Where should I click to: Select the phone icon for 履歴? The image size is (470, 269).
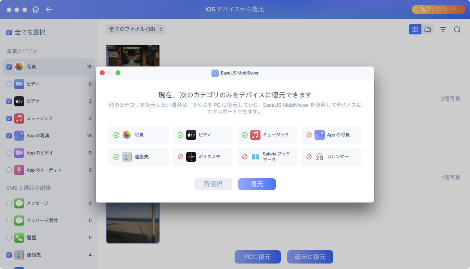(x=19, y=238)
